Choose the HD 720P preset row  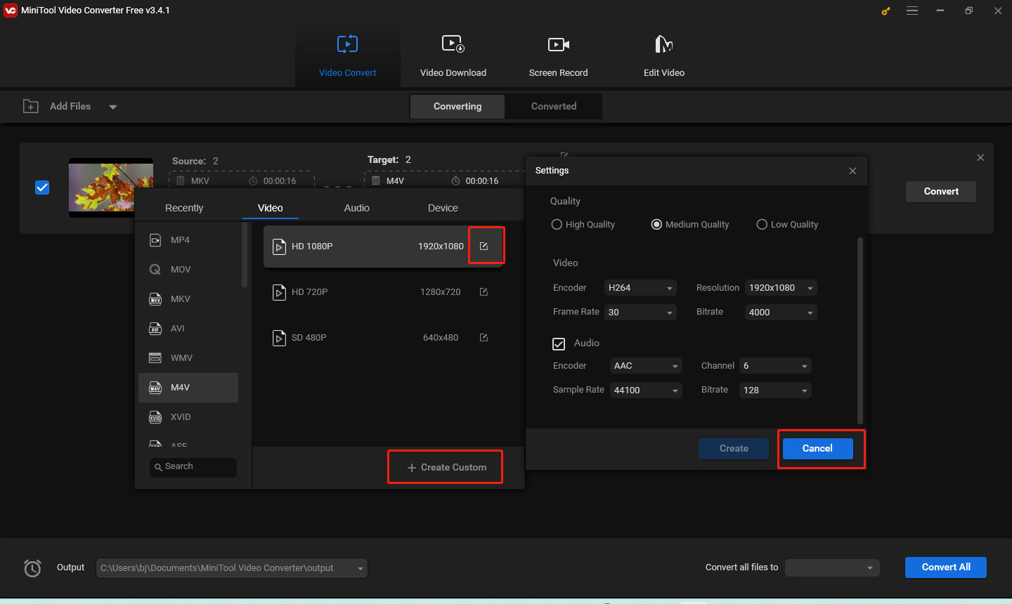pos(383,291)
